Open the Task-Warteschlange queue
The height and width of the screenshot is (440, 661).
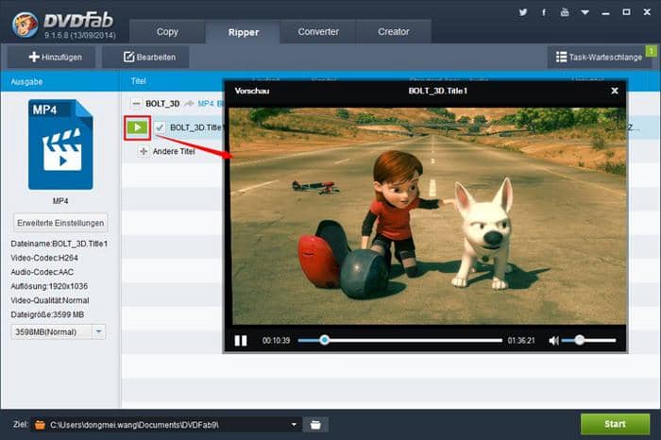click(x=599, y=57)
